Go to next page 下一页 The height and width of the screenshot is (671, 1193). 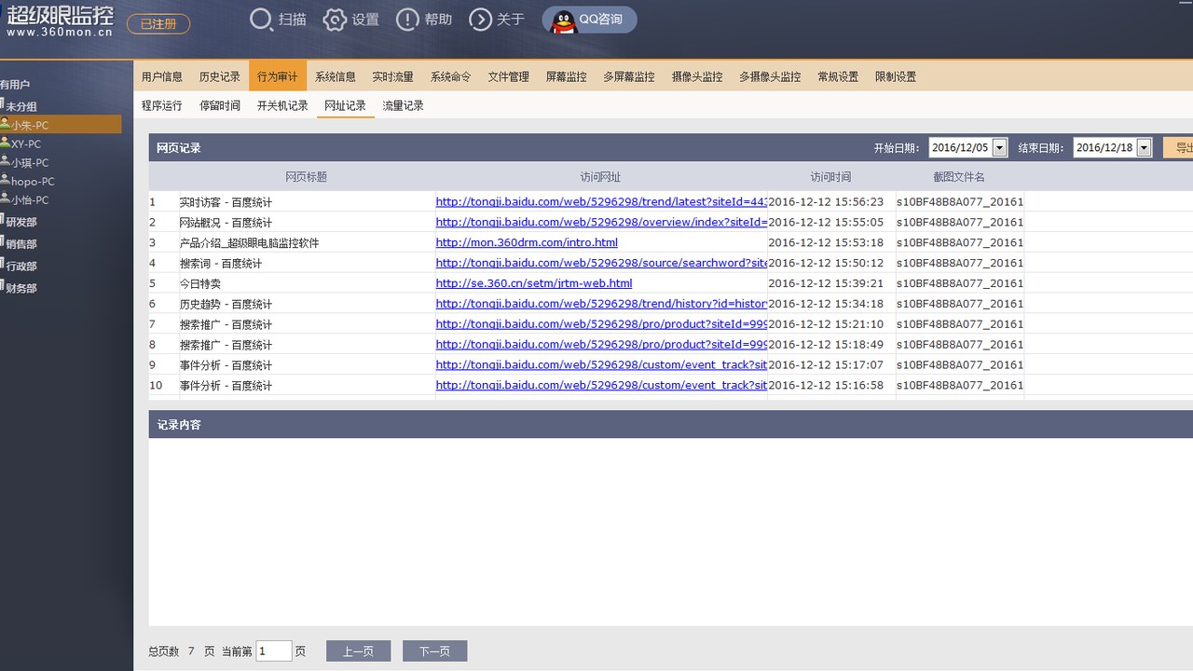click(x=434, y=651)
